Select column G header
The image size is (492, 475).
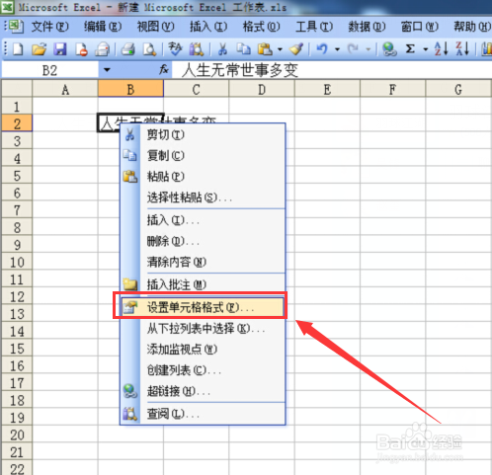pyautogui.click(x=458, y=89)
